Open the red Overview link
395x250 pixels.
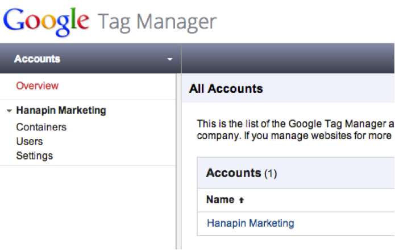(x=38, y=86)
